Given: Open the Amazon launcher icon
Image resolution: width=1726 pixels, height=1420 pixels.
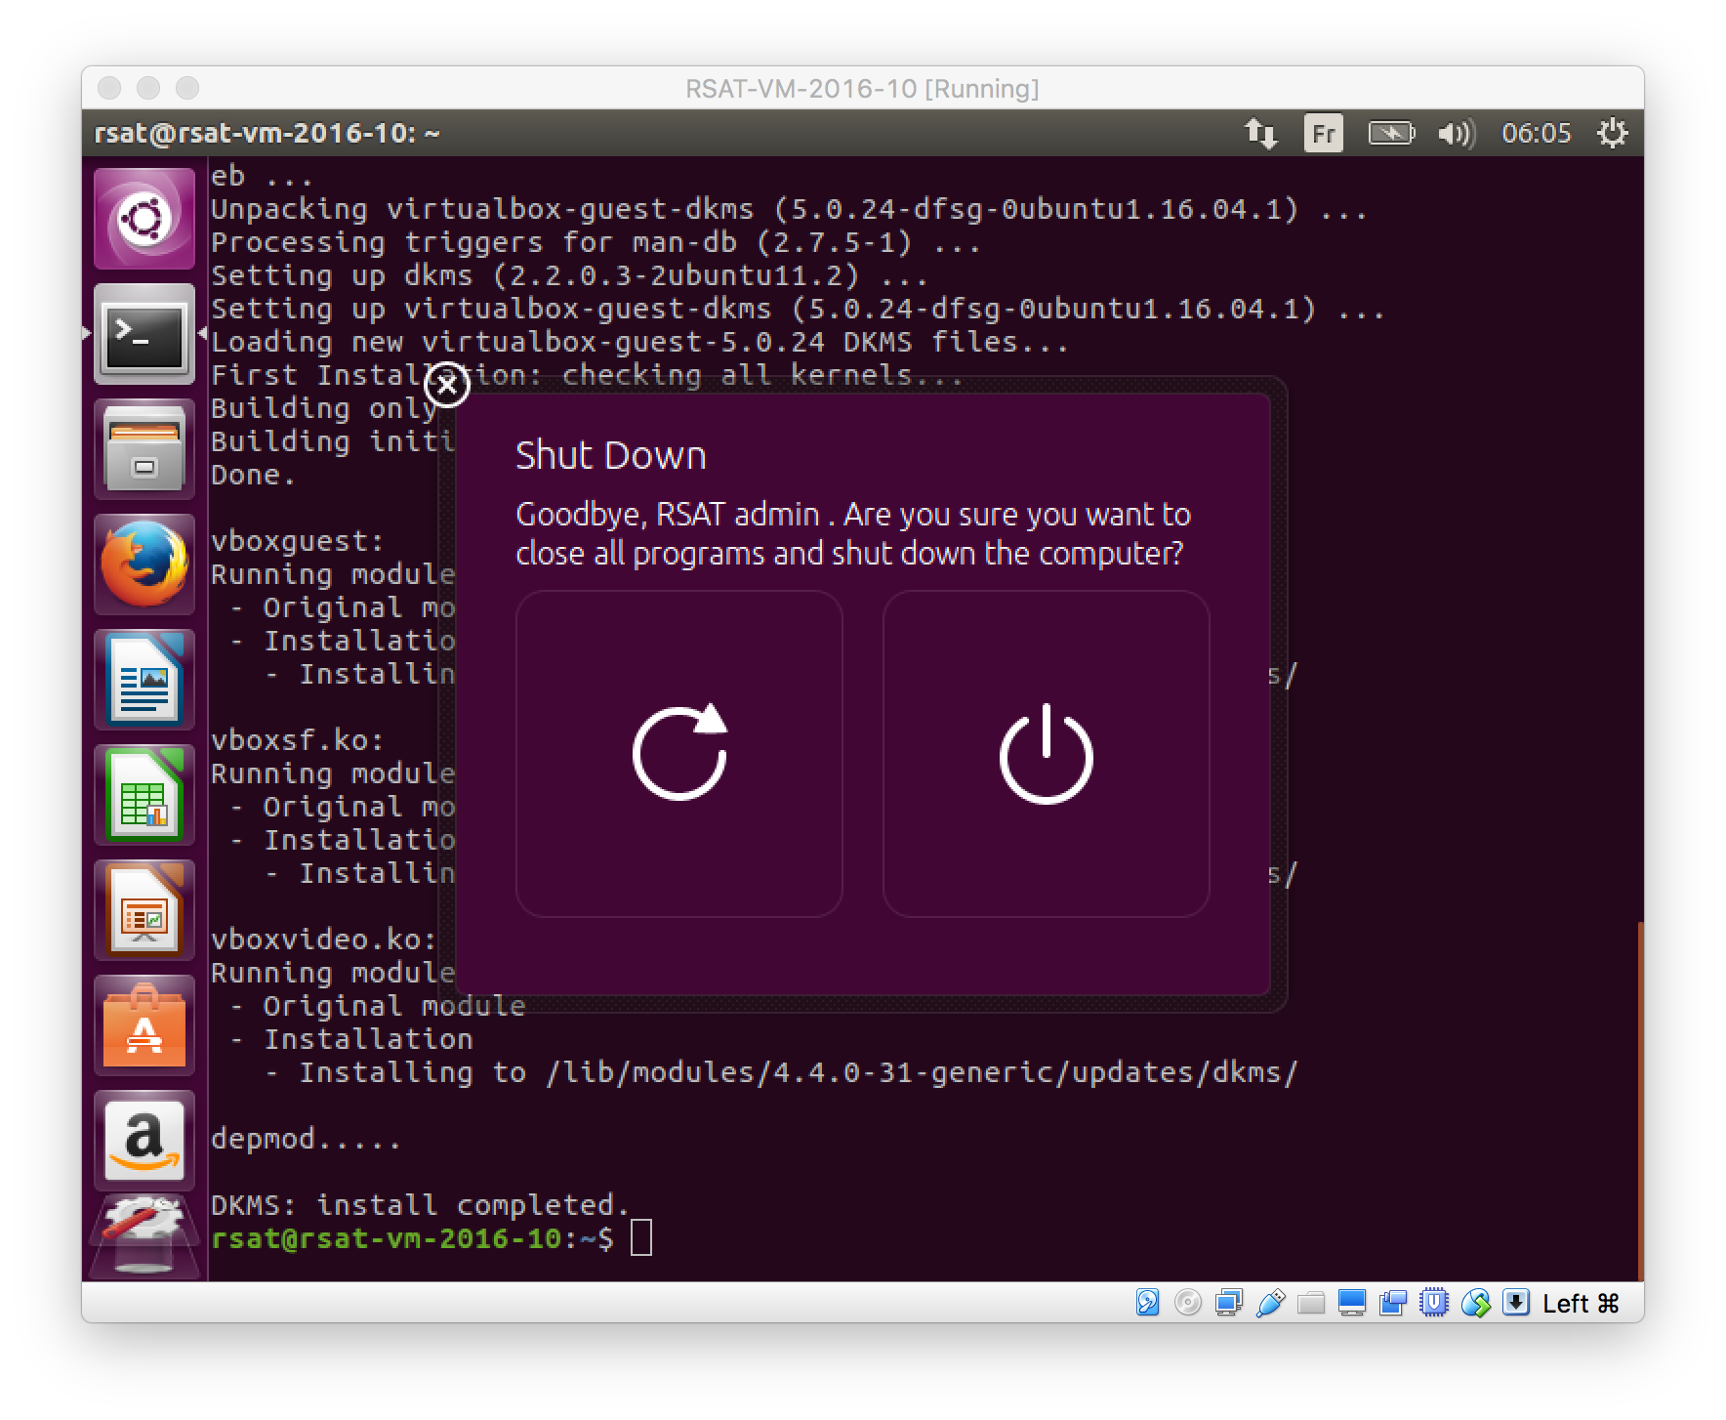Looking at the screenshot, I should click(144, 1141).
